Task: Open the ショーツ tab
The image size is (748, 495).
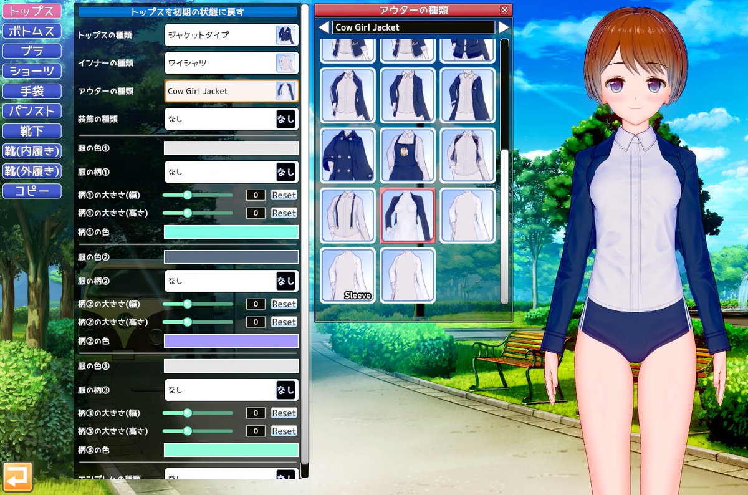Action: [x=32, y=71]
